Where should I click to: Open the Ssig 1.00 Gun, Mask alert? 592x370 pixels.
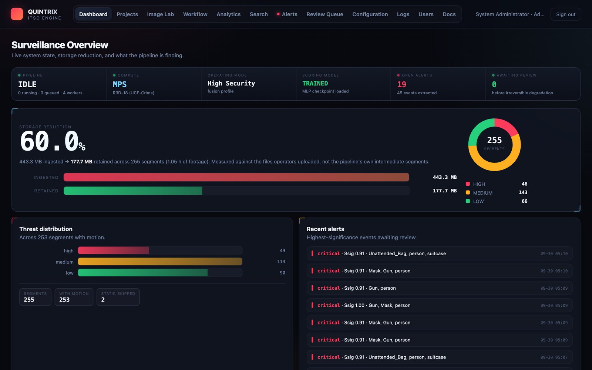(440, 305)
